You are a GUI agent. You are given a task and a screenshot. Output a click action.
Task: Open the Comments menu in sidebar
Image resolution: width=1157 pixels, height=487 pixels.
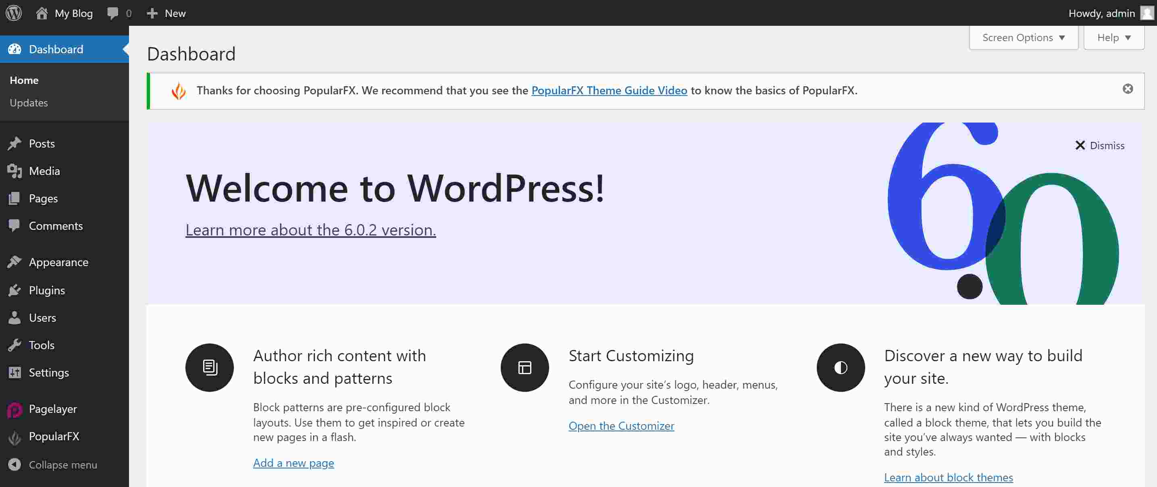[64, 225]
